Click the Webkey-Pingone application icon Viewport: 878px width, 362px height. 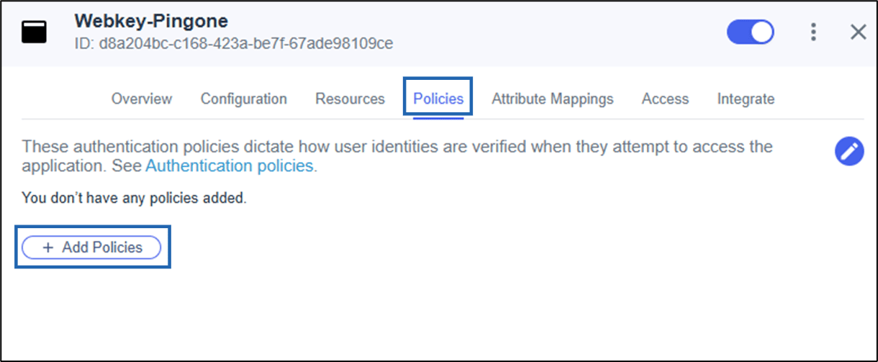pyautogui.click(x=34, y=32)
